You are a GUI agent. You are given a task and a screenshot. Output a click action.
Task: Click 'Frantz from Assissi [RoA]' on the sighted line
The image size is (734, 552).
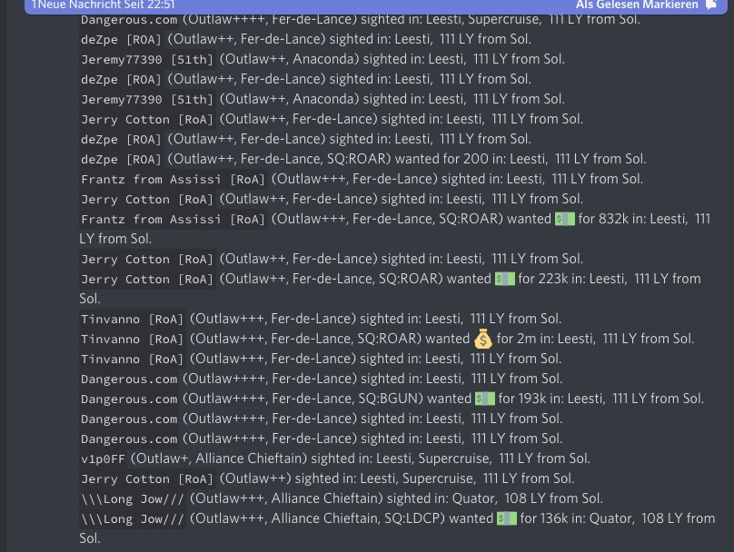coord(174,179)
